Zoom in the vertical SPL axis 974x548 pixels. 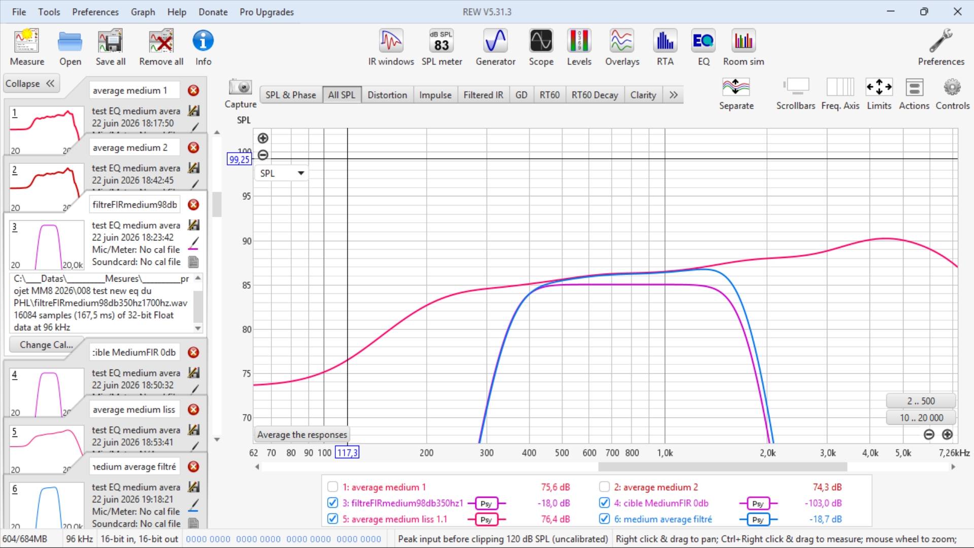263,138
